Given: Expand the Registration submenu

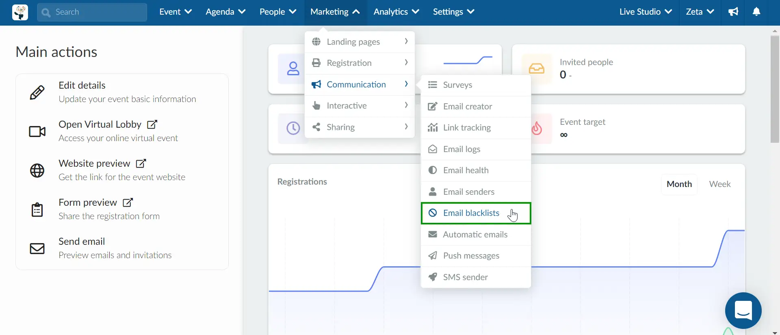Looking at the screenshot, I should (360, 63).
